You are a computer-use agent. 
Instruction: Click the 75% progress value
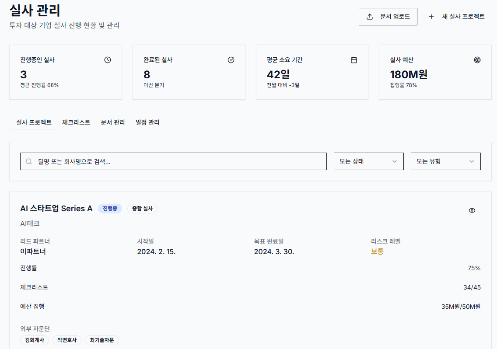(474, 268)
